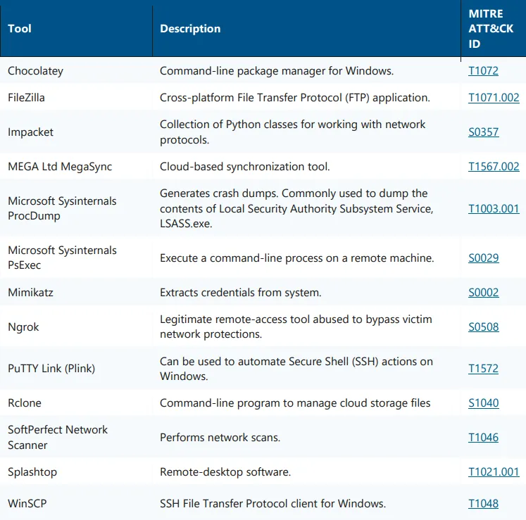Click the T1071.002 link for FileZilla

coord(494,97)
